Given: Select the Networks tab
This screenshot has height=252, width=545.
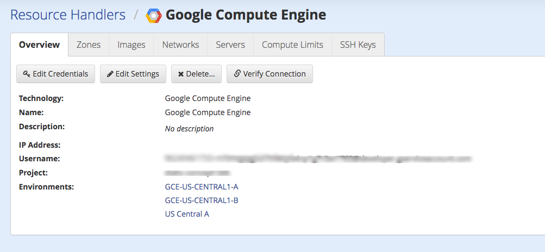Looking at the screenshot, I should (x=180, y=45).
